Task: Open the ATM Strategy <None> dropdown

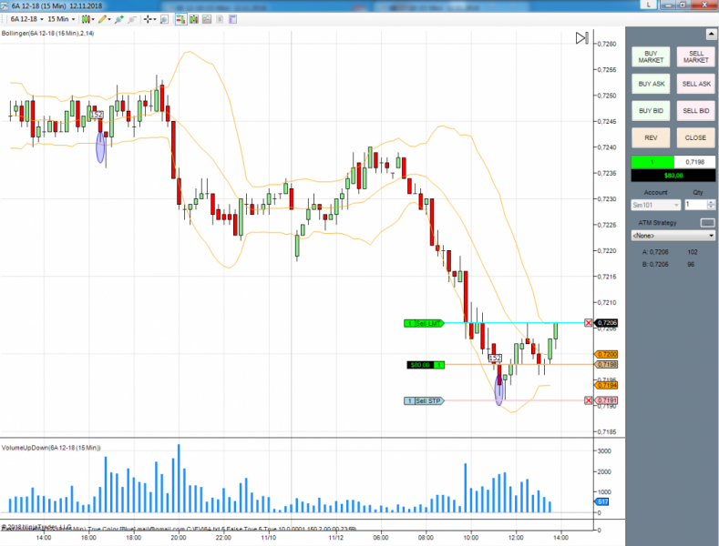Action: point(673,236)
